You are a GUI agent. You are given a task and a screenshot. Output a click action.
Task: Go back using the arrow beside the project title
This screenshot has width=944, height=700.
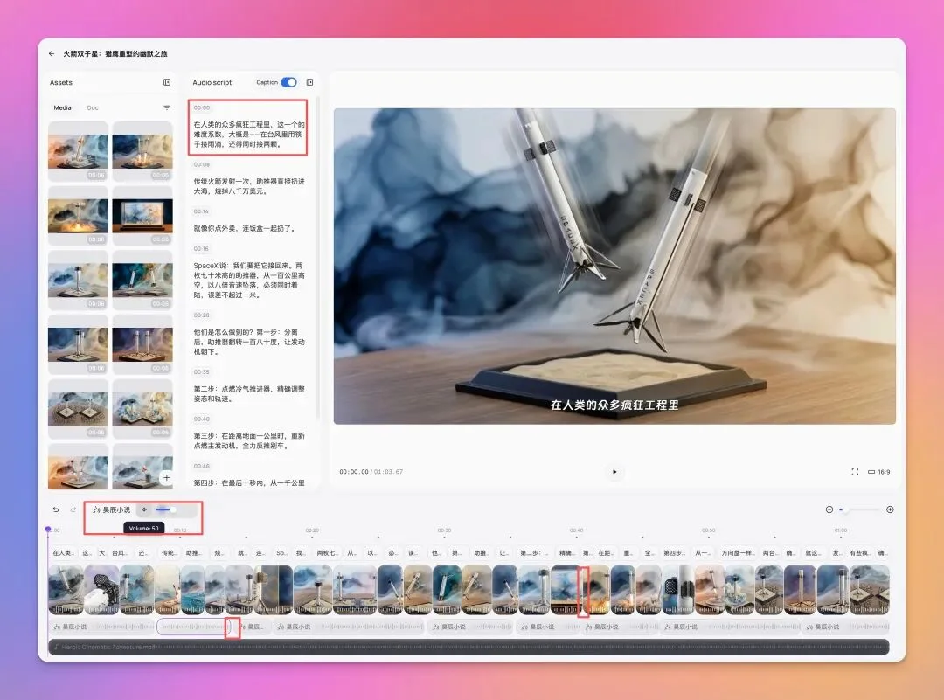click(x=52, y=53)
